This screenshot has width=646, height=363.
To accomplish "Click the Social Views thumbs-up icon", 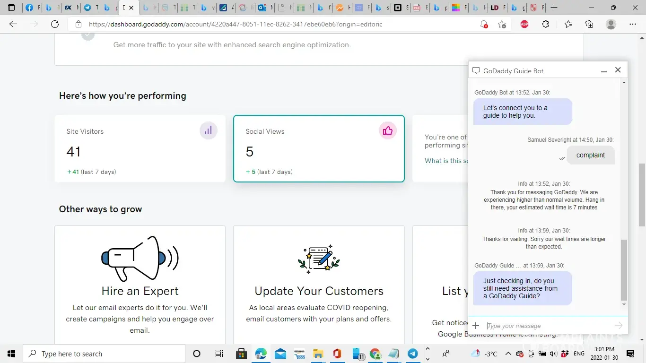I will tap(387, 131).
